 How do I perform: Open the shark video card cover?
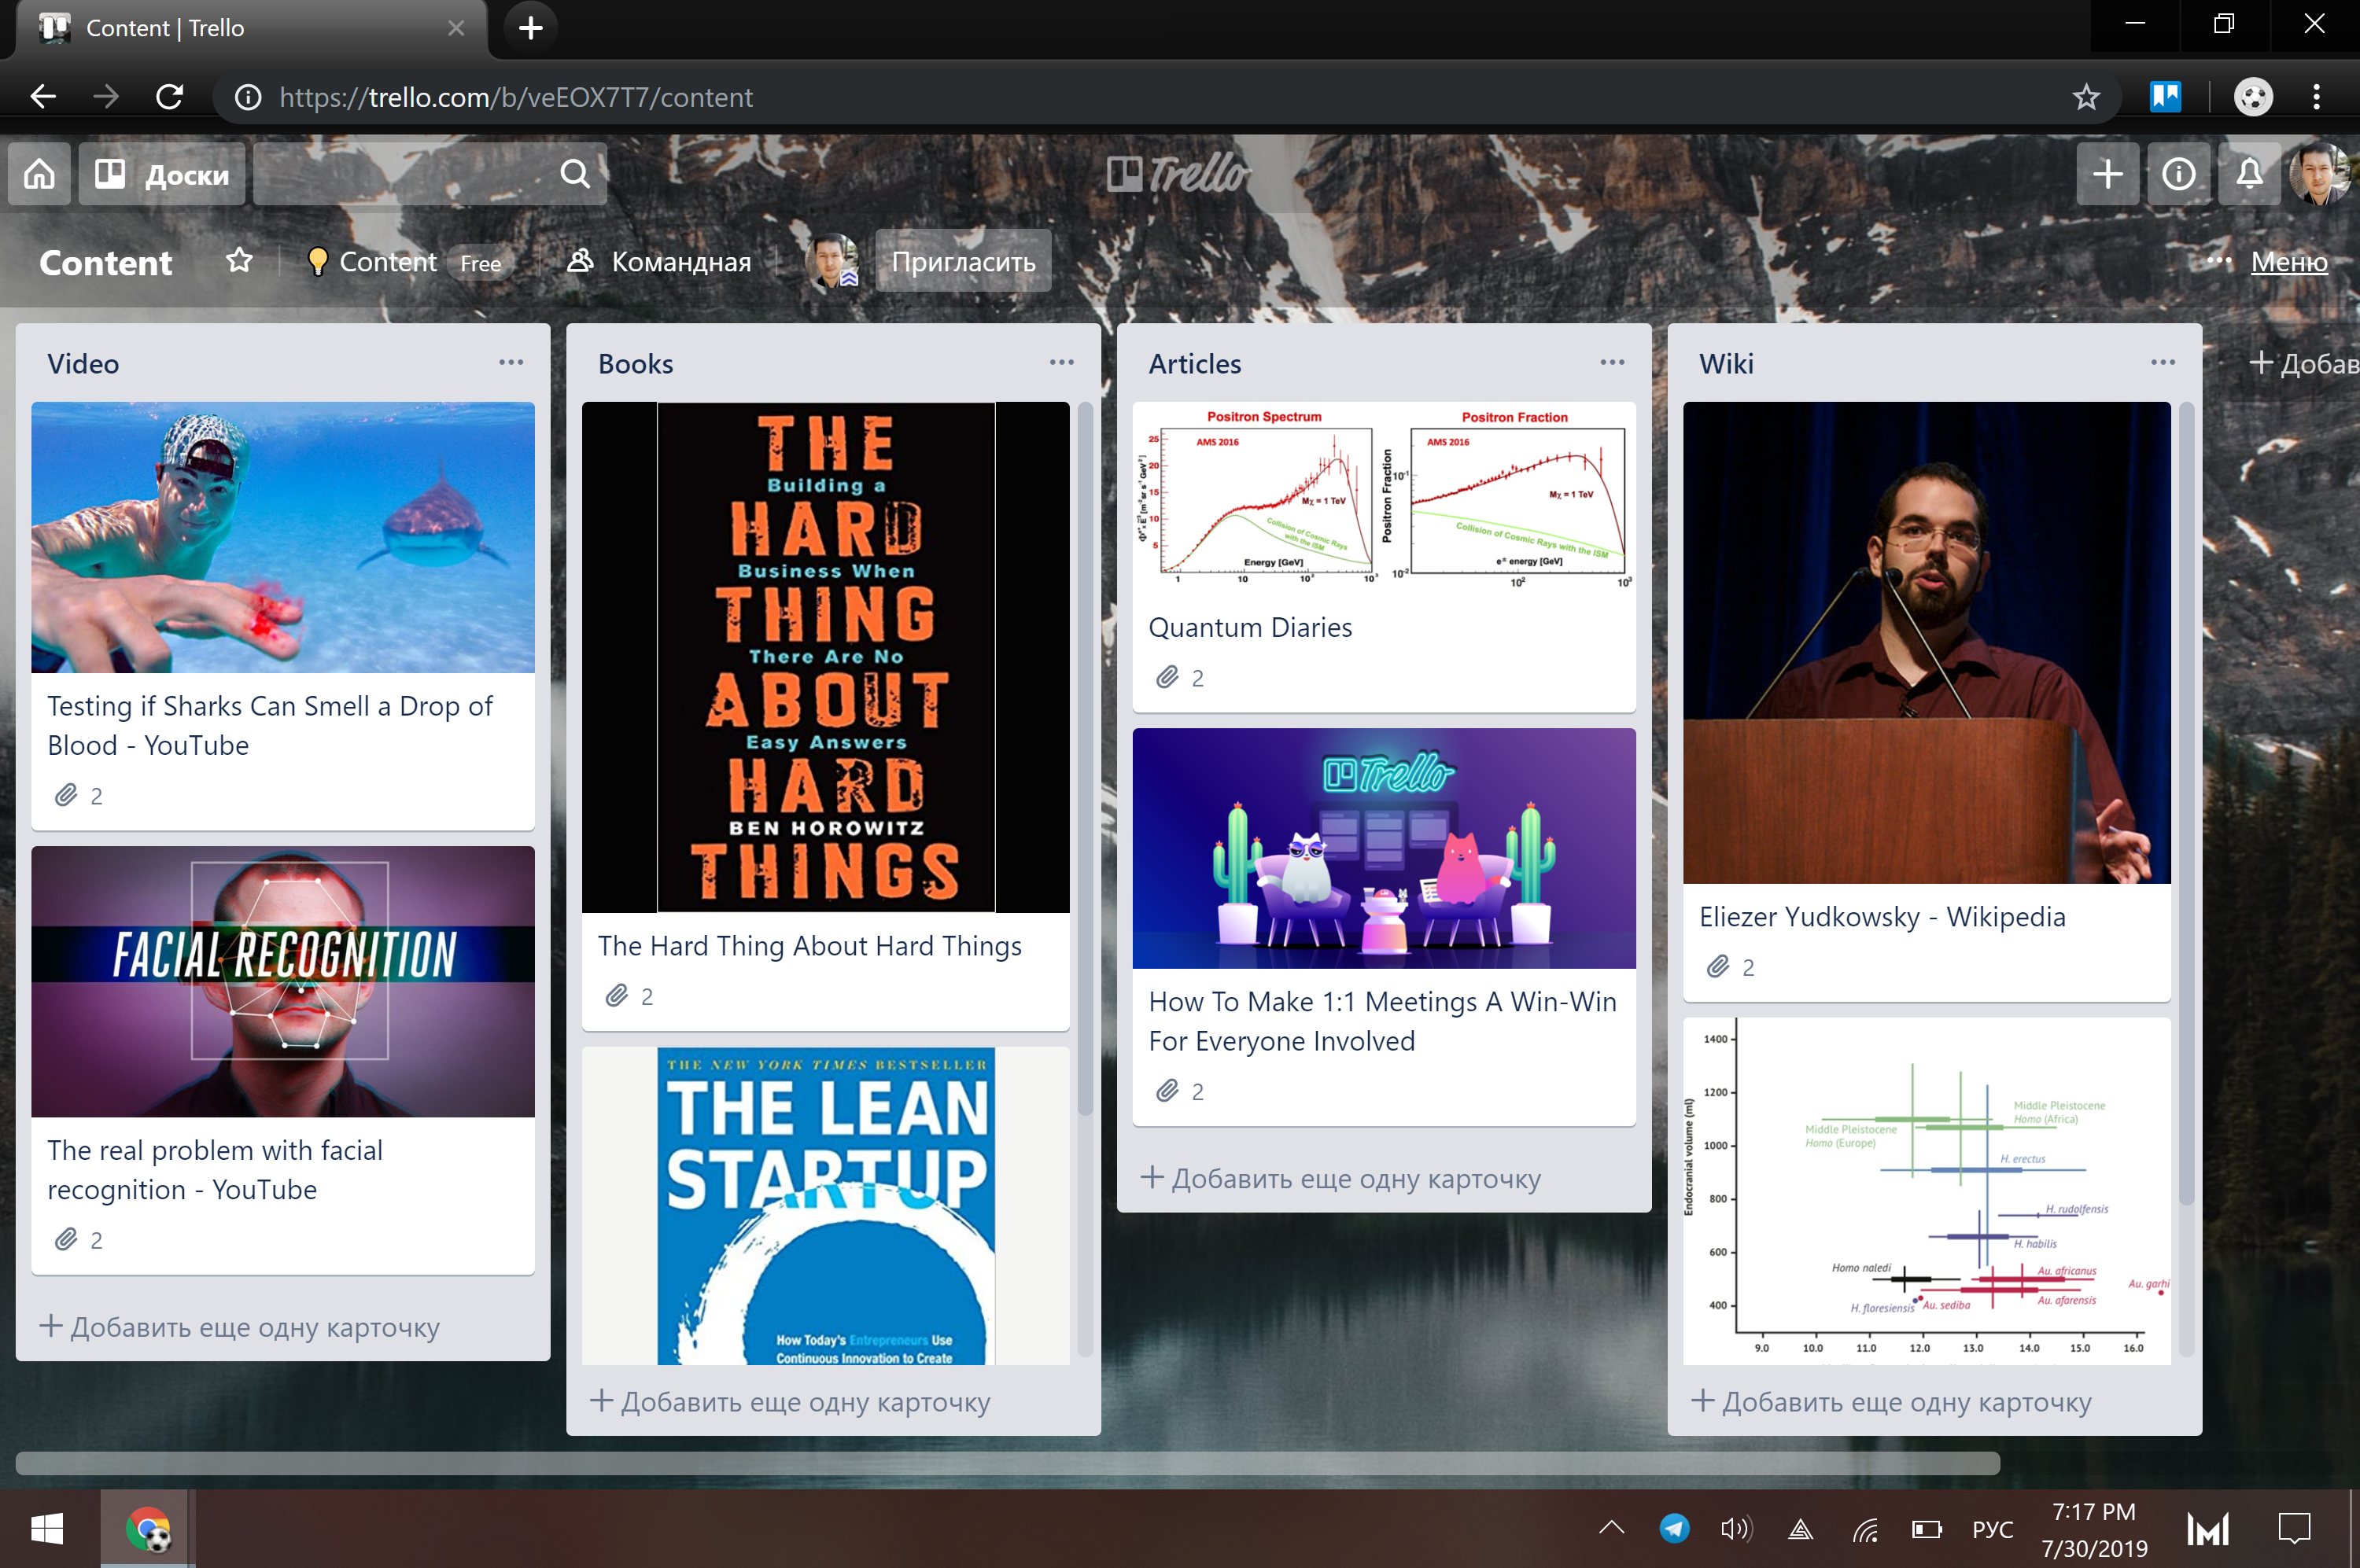(x=283, y=537)
